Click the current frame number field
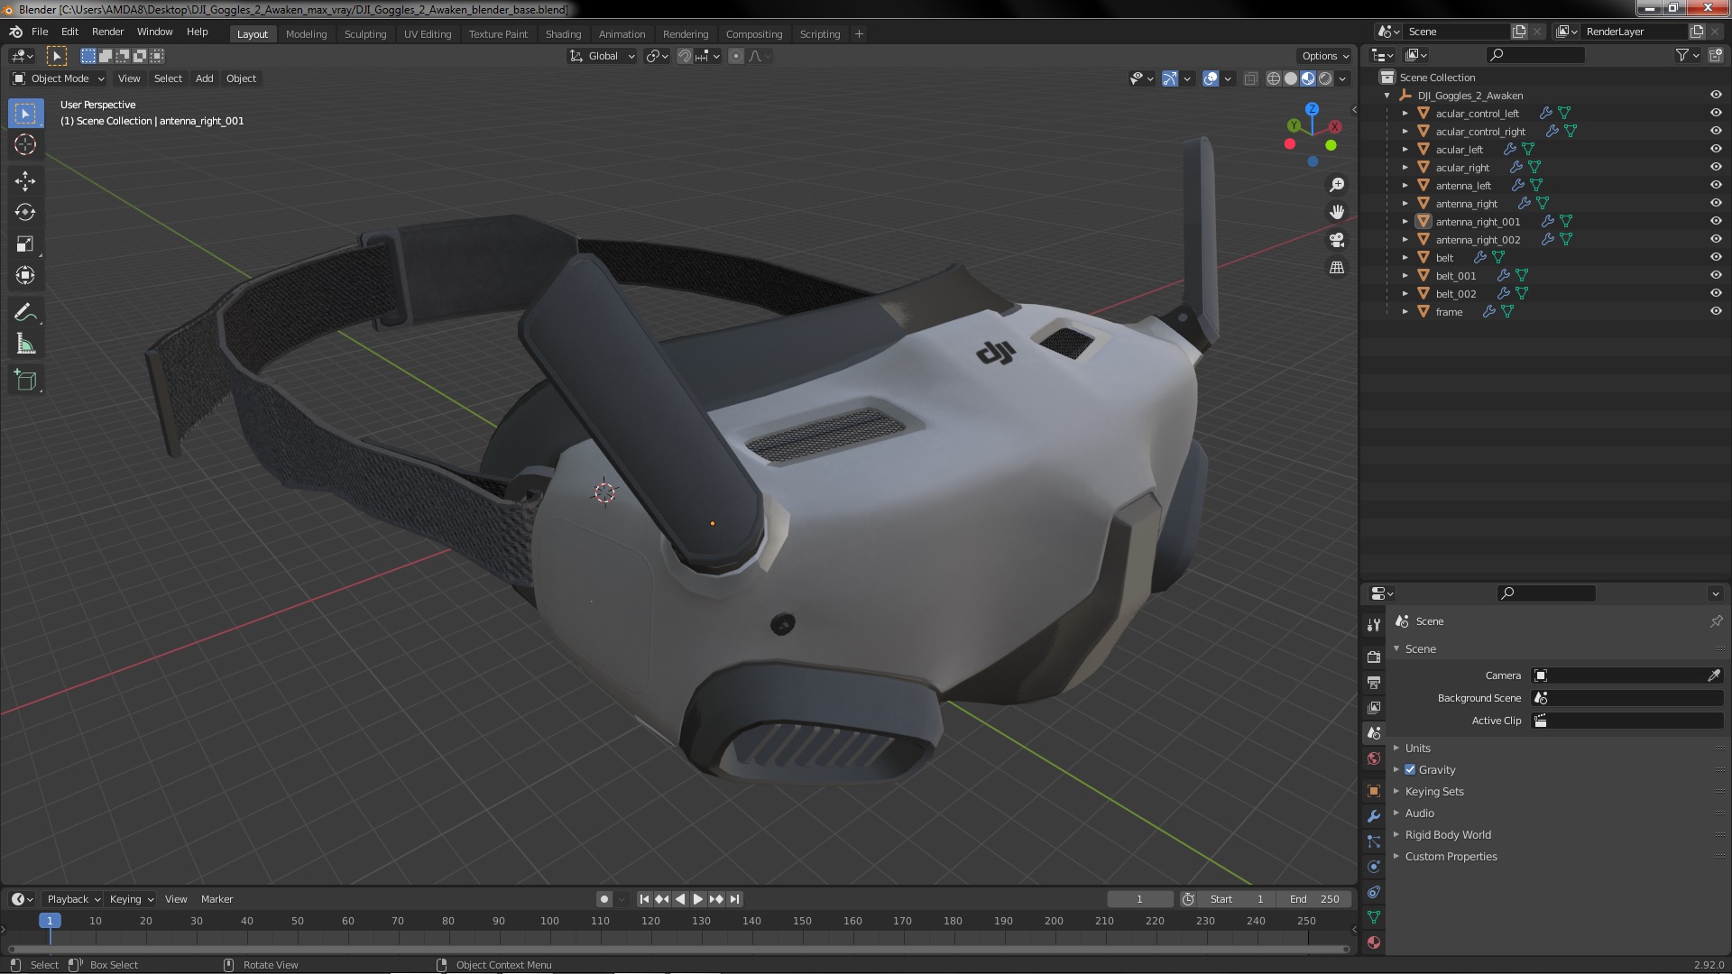1732x974 pixels. (1140, 899)
